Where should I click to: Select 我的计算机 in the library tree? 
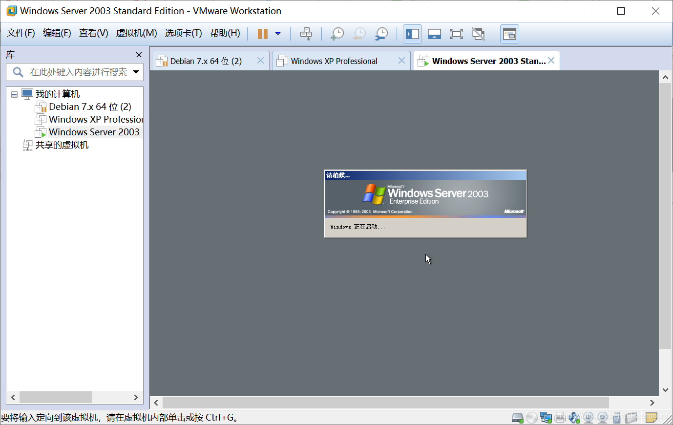tap(58, 94)
